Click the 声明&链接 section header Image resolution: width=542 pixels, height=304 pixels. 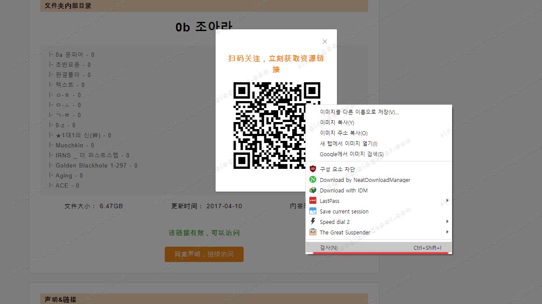60,299
